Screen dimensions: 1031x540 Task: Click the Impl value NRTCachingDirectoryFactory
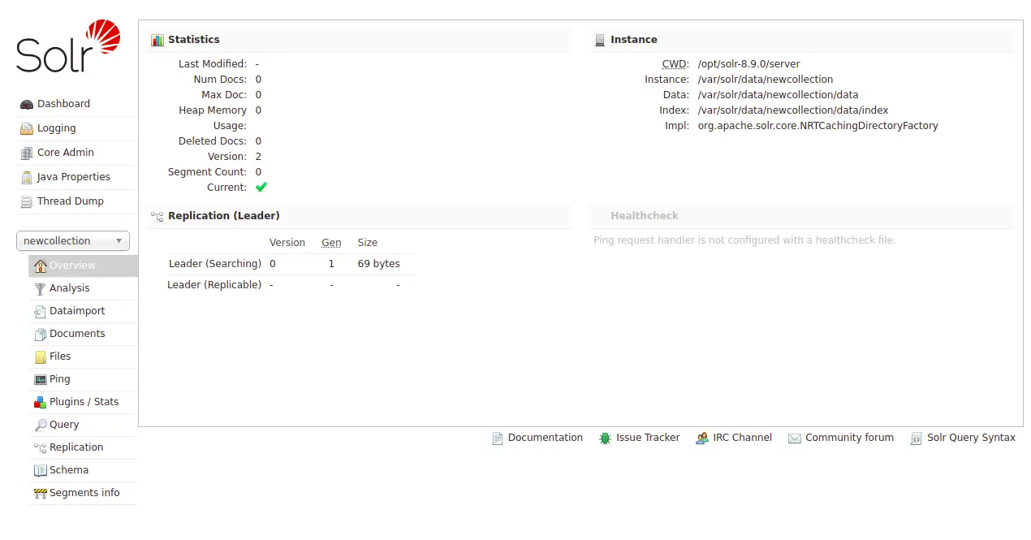pyautogui.click(x=818, y=126)
